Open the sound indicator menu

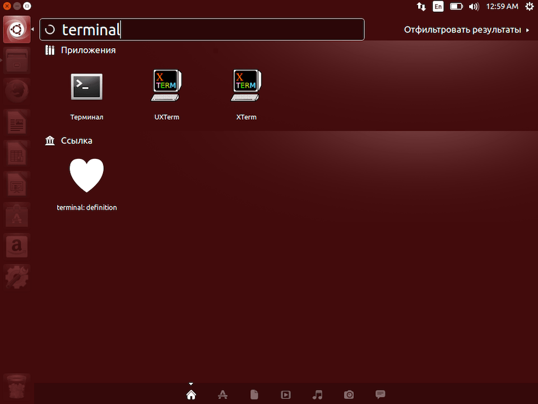click(x=474, y=6)
